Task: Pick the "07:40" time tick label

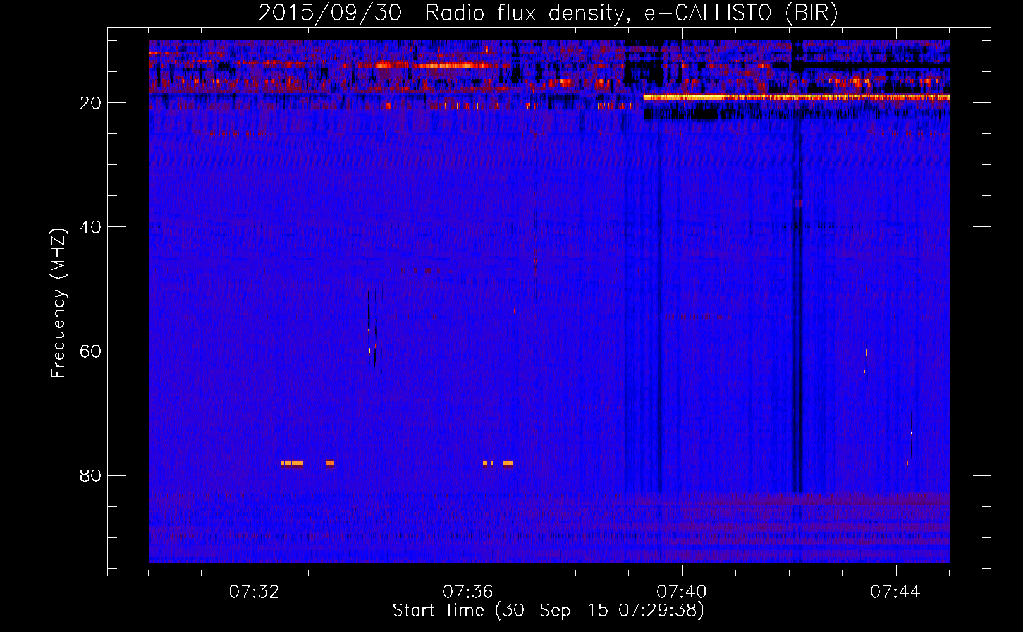Action: 682,592
